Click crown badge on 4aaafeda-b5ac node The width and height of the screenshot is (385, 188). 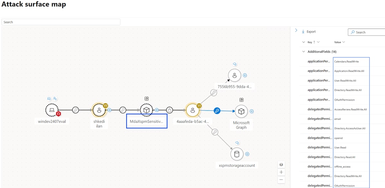point(199,106)
